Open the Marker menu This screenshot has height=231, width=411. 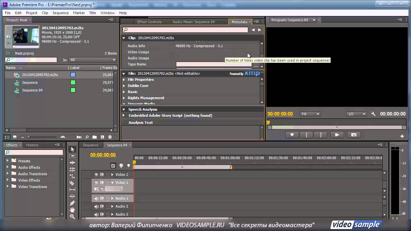tap(79, 13)
